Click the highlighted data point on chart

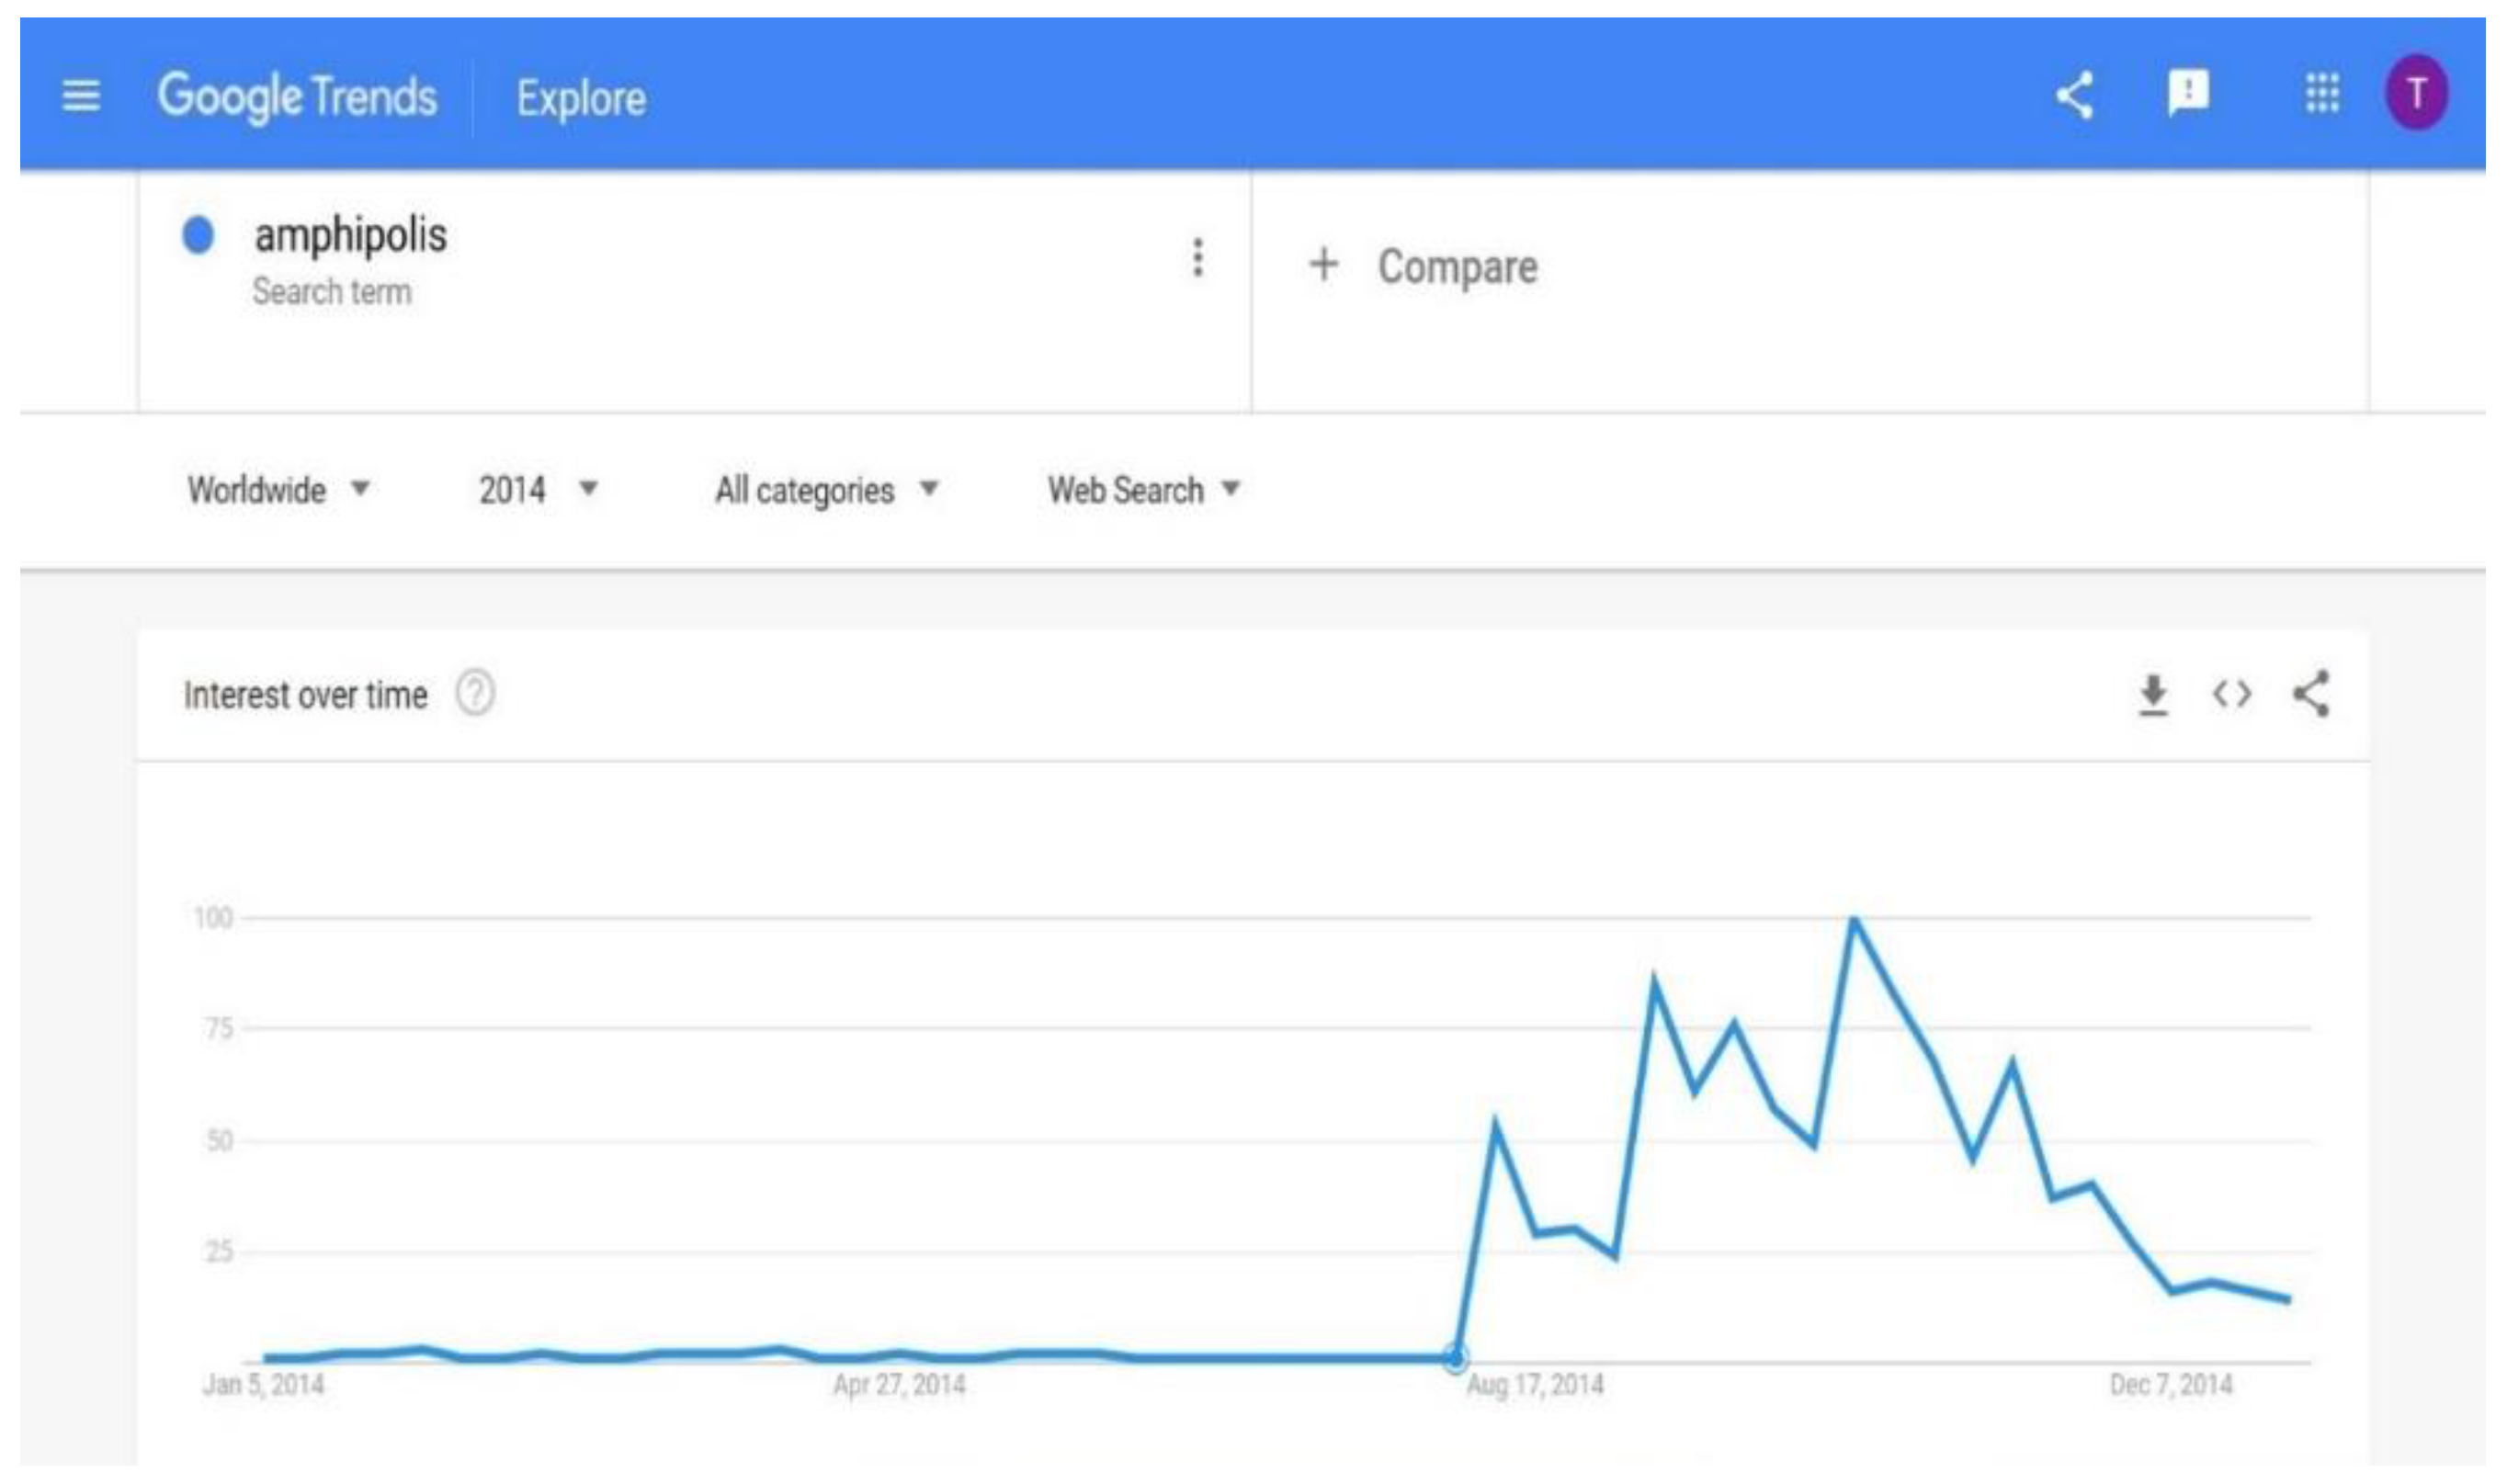(1456, 1358)
